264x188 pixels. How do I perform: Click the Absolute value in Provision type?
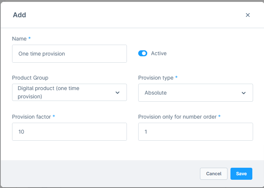pos(156,93)
